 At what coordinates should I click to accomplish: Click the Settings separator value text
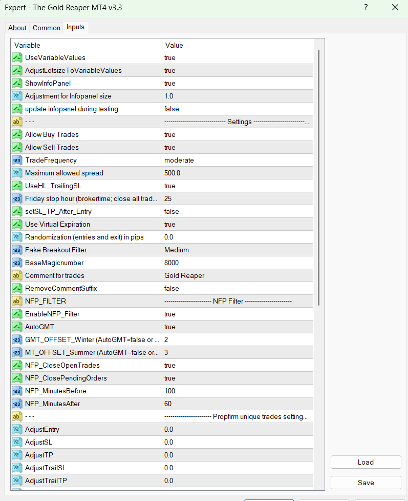point(237,122)
